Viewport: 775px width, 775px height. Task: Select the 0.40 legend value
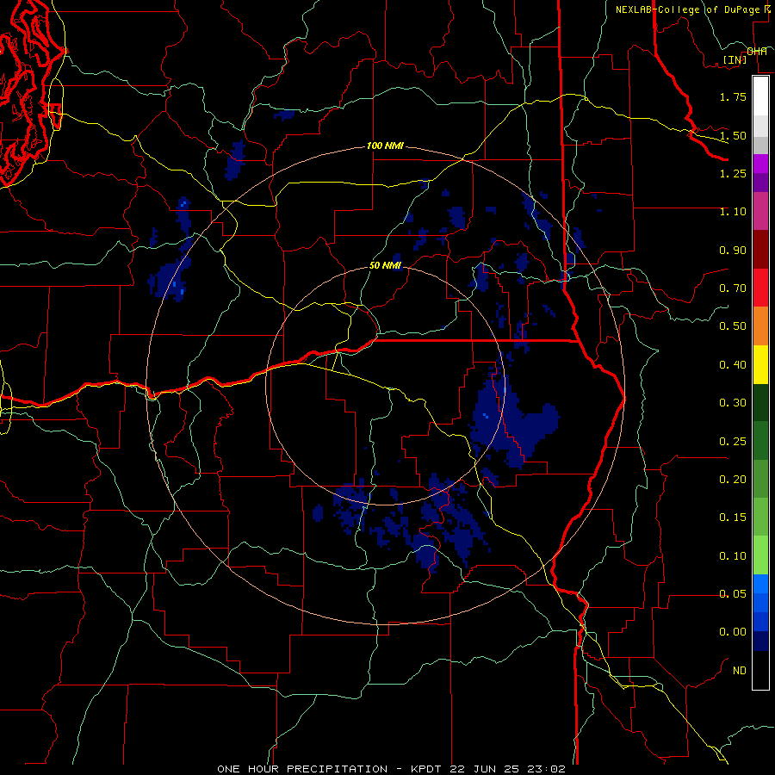733,365
